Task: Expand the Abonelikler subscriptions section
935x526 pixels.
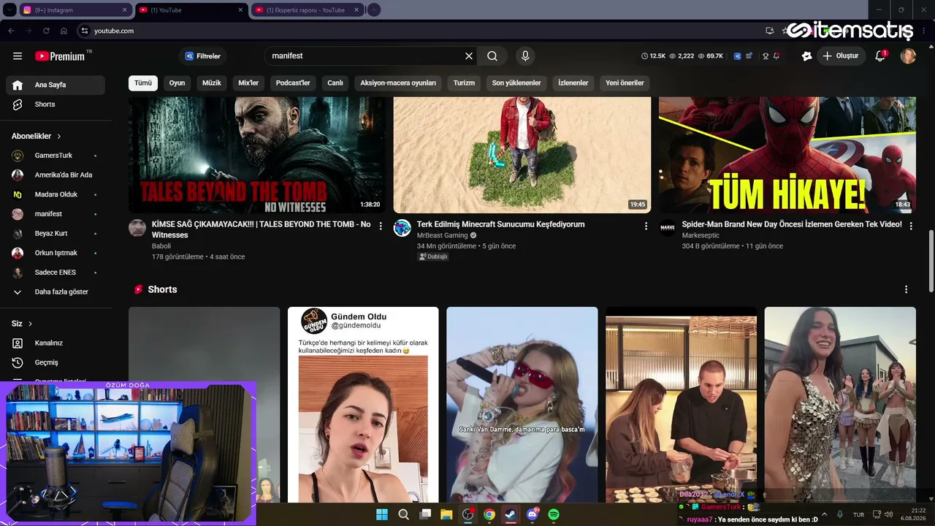Action: tap(37, 137)
